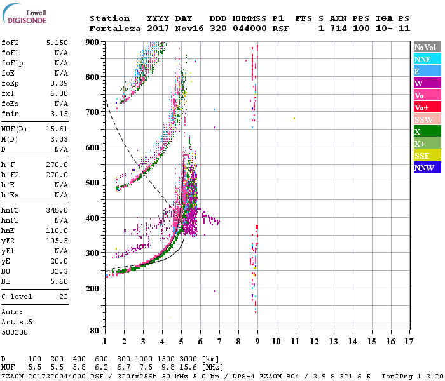This screenshot has height=381, width=445.
Task: Select the Vo+ red legend swatch
Action: 427,107
